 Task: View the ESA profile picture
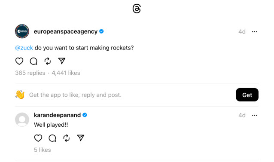click(22, 31)
